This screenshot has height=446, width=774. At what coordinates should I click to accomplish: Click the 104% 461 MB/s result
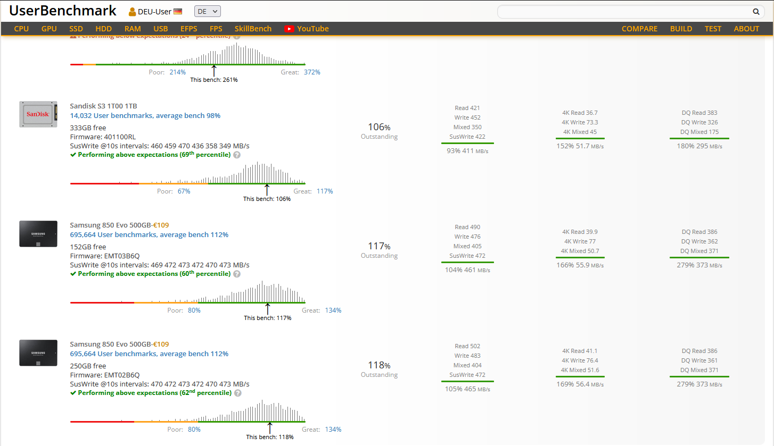tap(467, 270)
